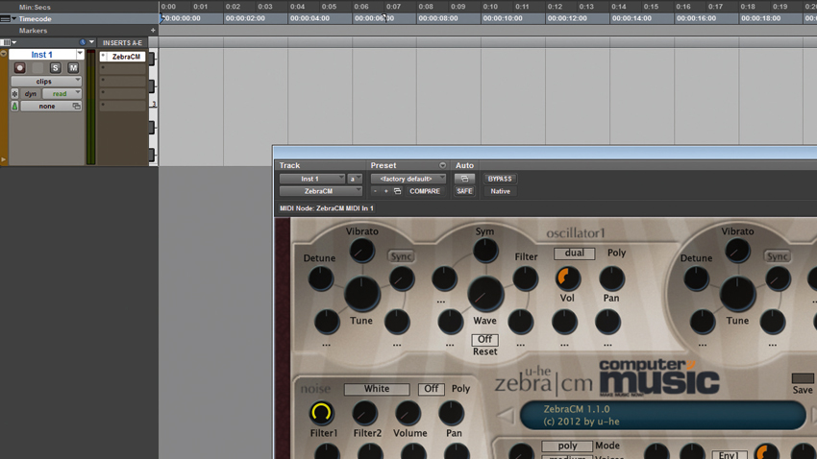Open the Inst 1 track selector in plugin window
Image resolution: width=817 pixels, height=459 pixels.
(312, 179)
